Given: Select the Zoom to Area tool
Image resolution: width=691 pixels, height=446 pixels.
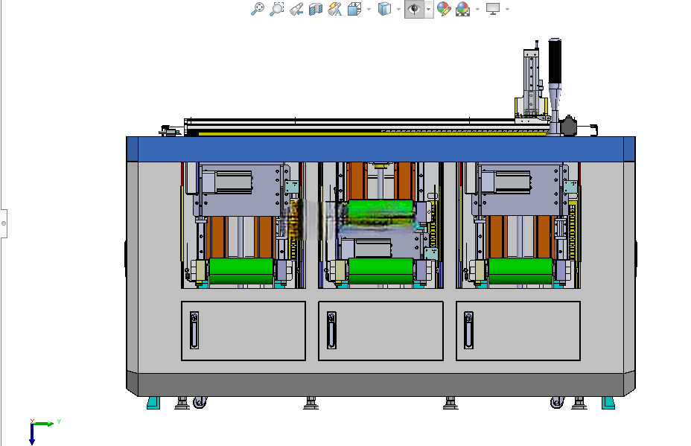Looking at the screenshot, I should 277,9.
